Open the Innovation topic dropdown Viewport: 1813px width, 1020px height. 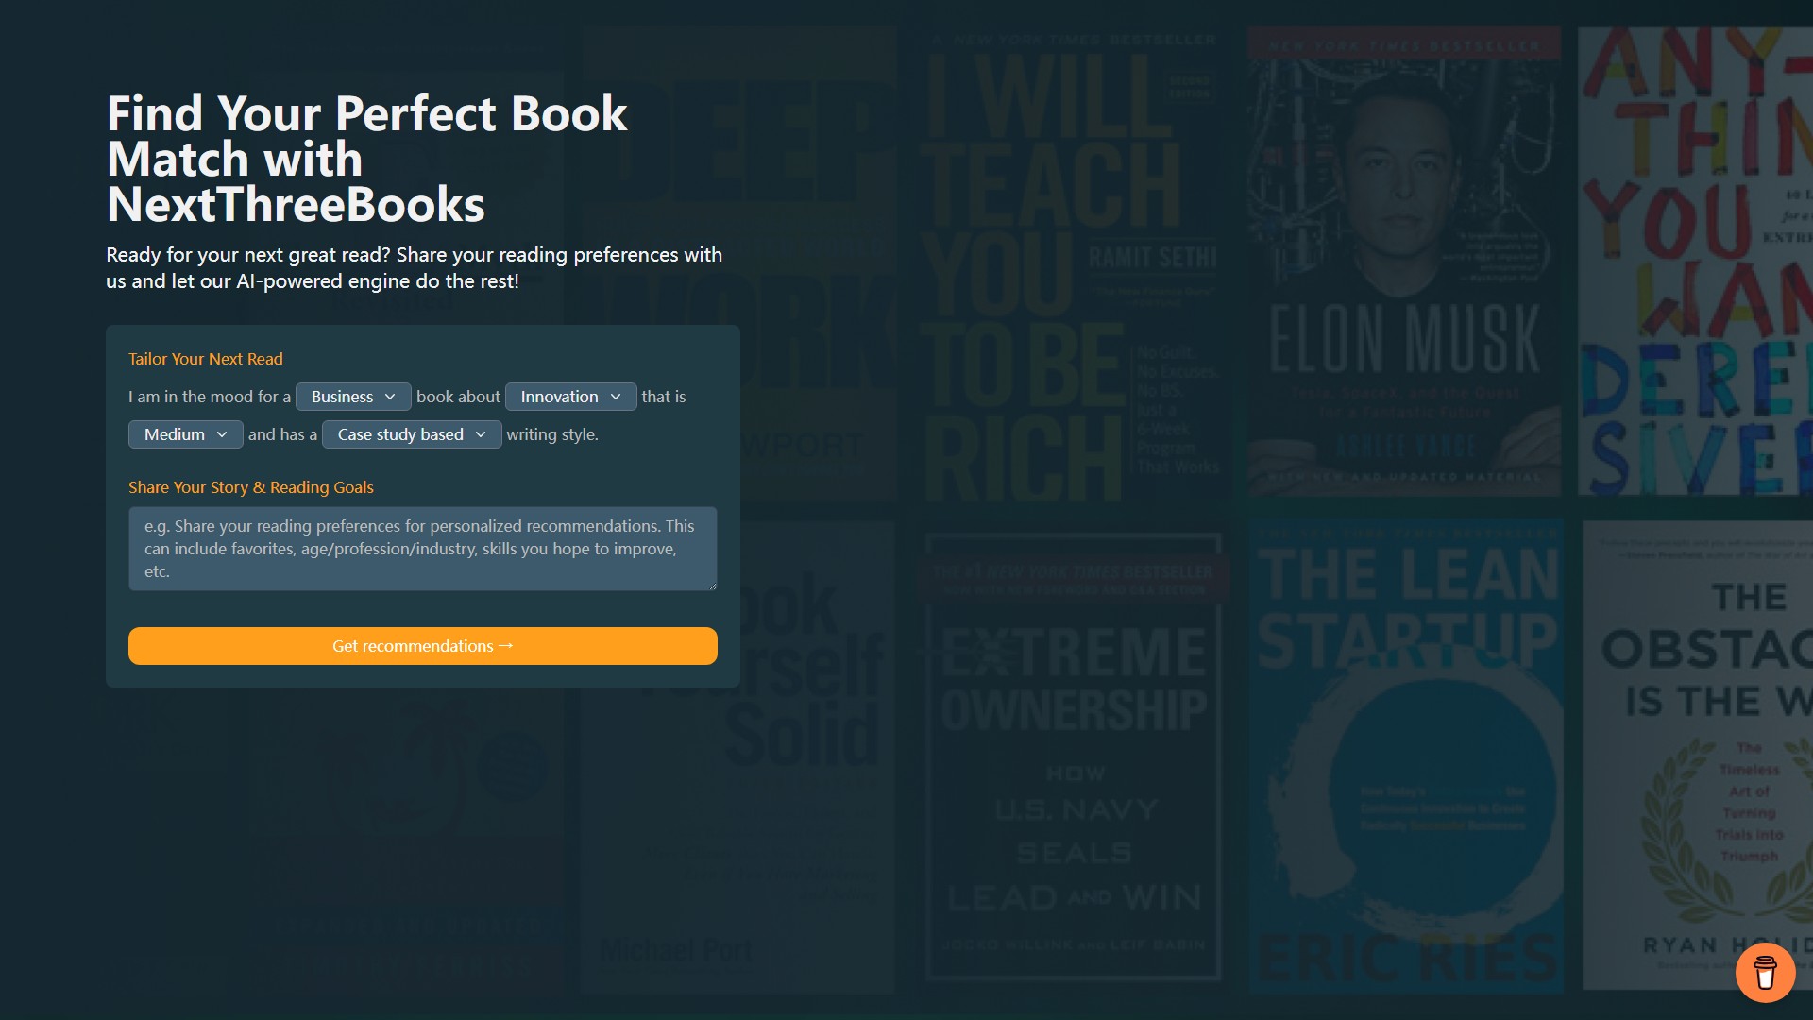(x=570, y=397)
